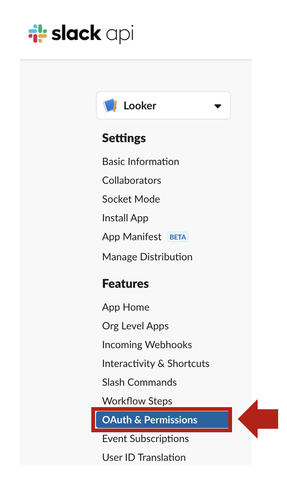Image resolution: width=287 pixels, height=477 pixels.
Task: Select Socket Mode in Settings
Action: point(131,199)
